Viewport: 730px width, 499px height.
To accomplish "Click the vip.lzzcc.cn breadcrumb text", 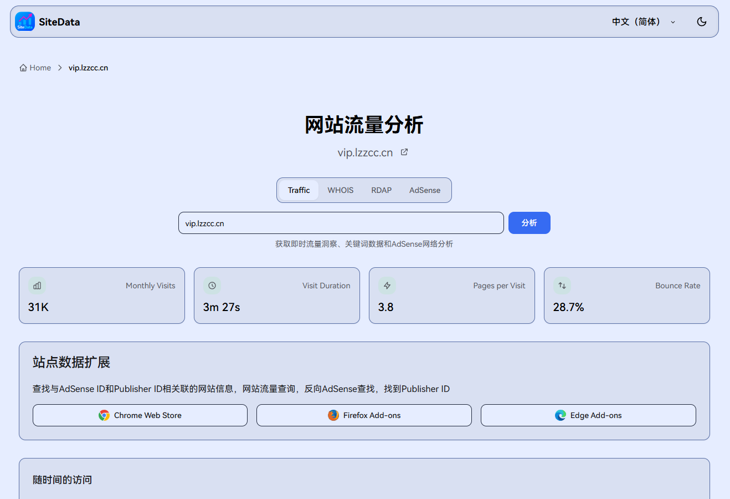I will (x=88, y=68).
